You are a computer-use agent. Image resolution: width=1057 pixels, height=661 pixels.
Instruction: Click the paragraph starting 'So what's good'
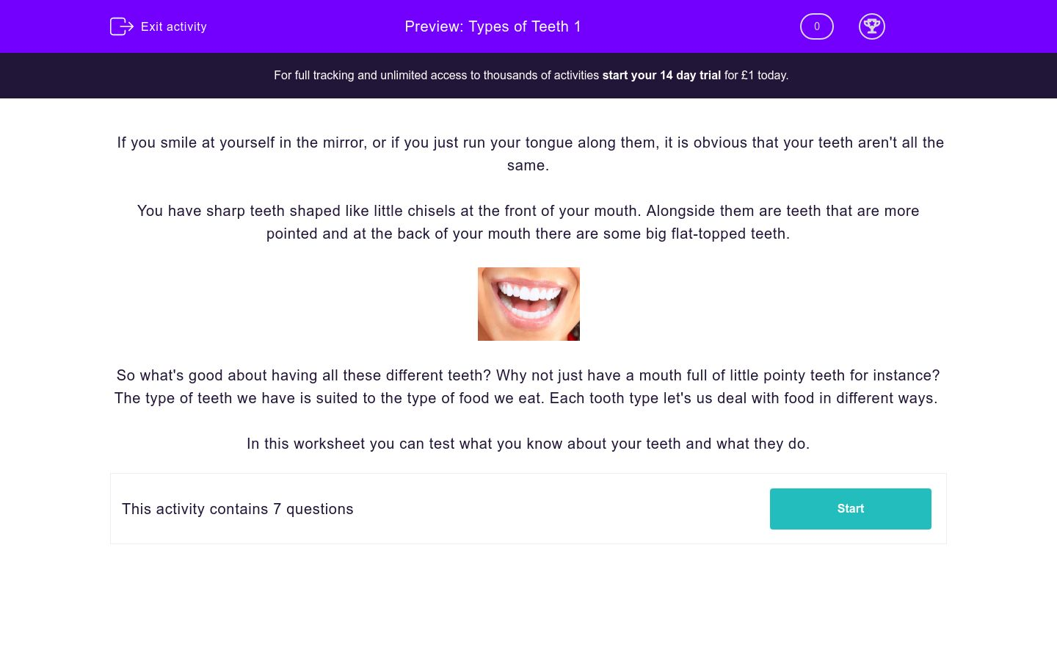(x=528, y=375)
